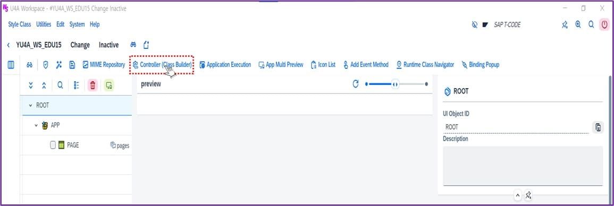
Task: Collapse the APP tree node
Action: 36,125
